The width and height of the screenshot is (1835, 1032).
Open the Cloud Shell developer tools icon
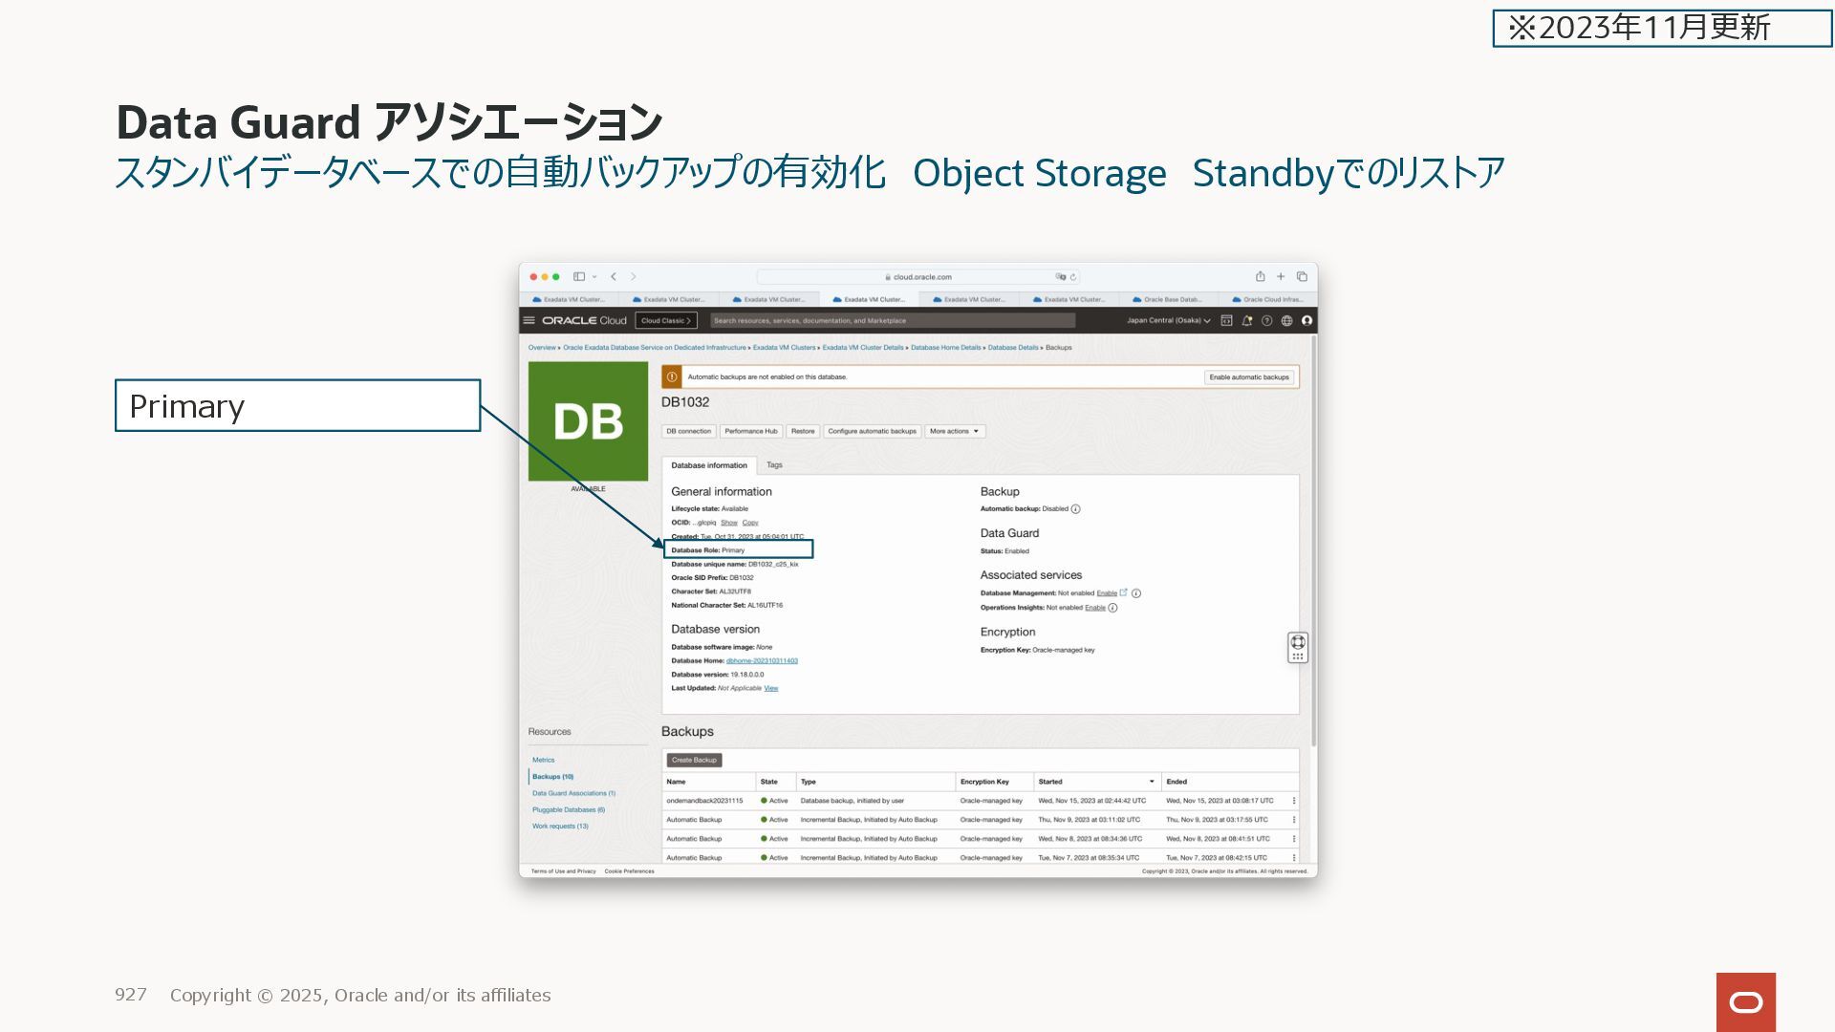[1226, 321]
